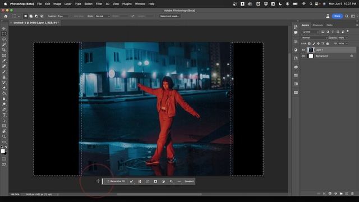This screenshot has height=202, width=359.
Task: Create mask from selection in taskbar
Action: tap(155, 181)
